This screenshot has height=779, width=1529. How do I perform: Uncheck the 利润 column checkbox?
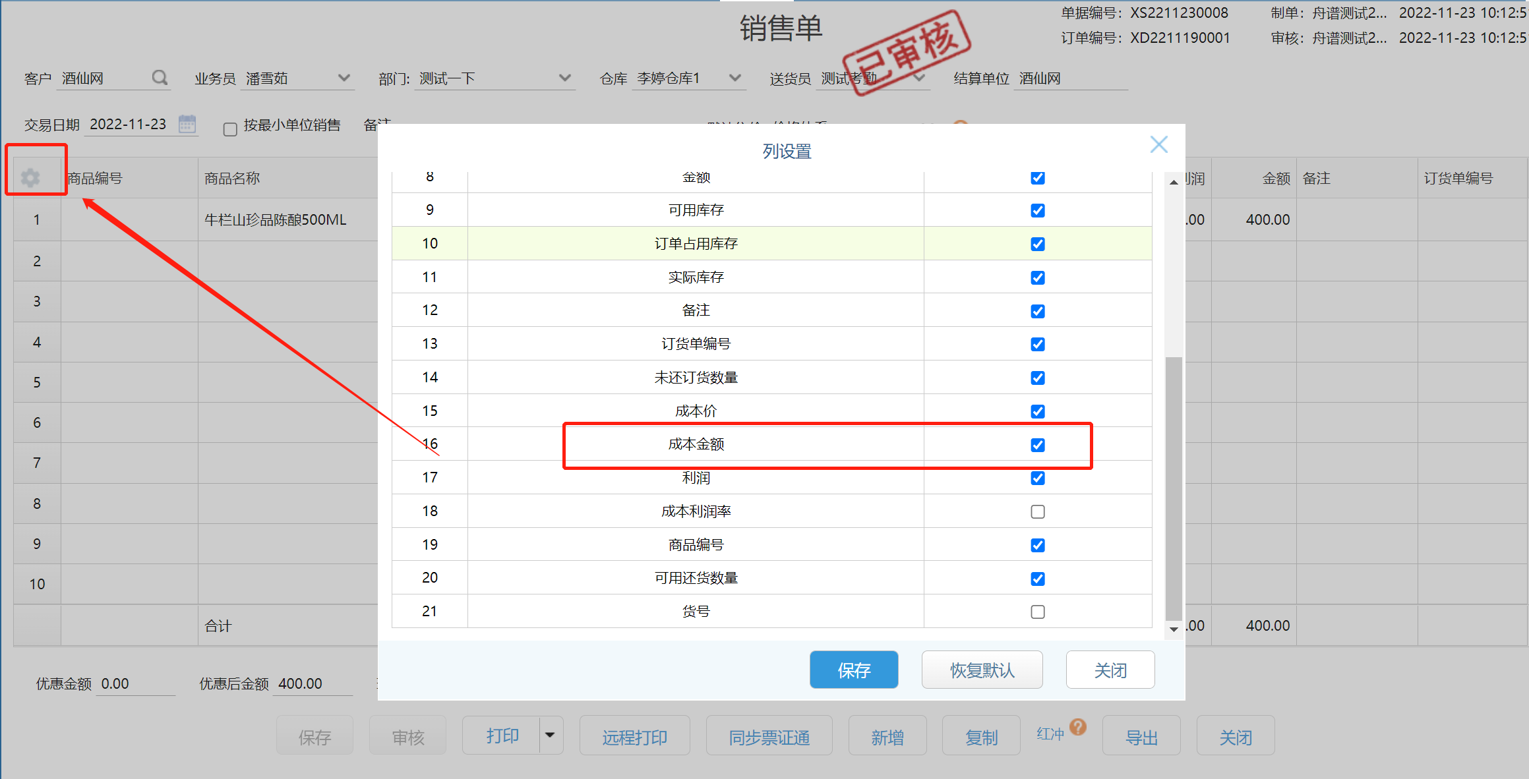[x=1038, y=478]
